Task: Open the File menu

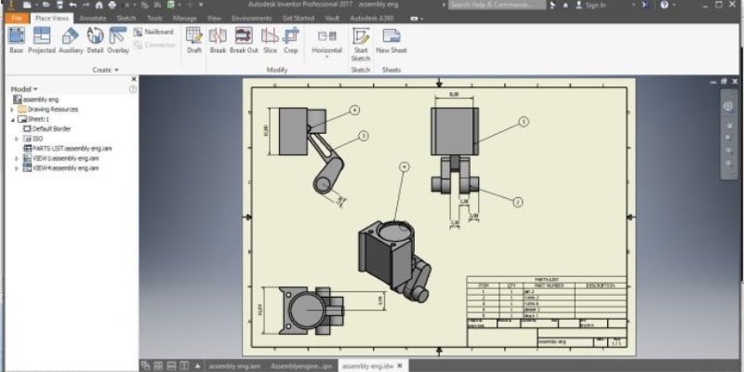Action: [x=16, y=18]
